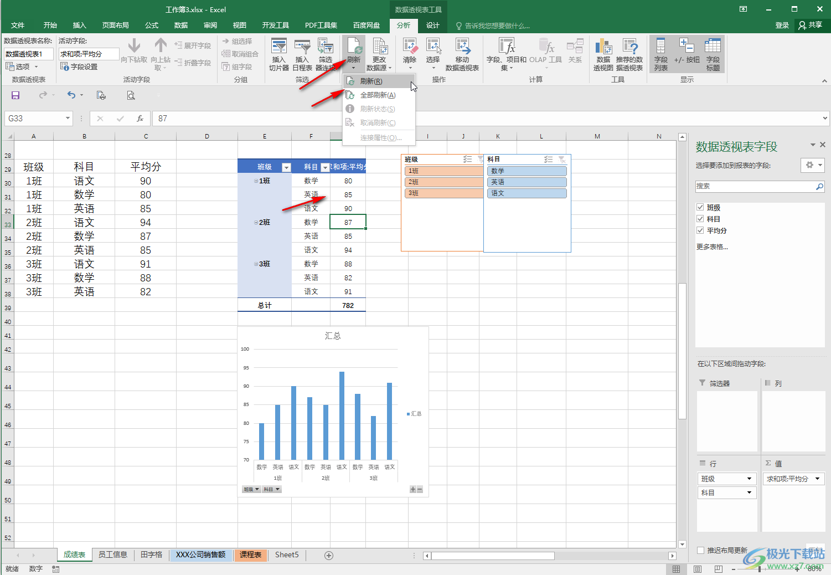831x575 pixels.
Task: Toggle the Field List icon
Action: (660, 54)
